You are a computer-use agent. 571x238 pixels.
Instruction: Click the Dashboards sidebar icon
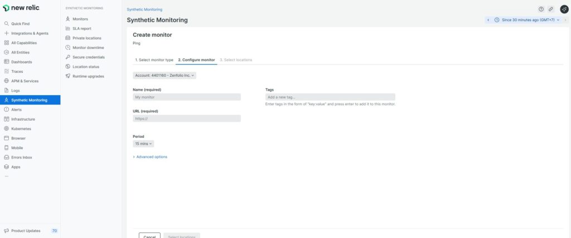(x=6, y=62)
